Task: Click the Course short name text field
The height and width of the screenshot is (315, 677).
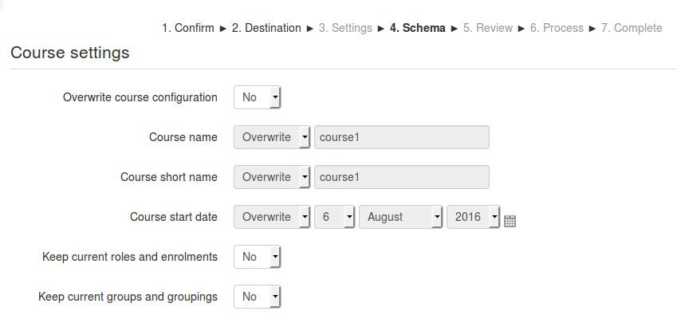Action: click(x=402, y=177)
